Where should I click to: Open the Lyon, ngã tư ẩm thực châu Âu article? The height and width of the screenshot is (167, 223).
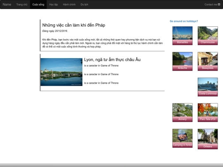pyautogui.click(x=112, y=59)
